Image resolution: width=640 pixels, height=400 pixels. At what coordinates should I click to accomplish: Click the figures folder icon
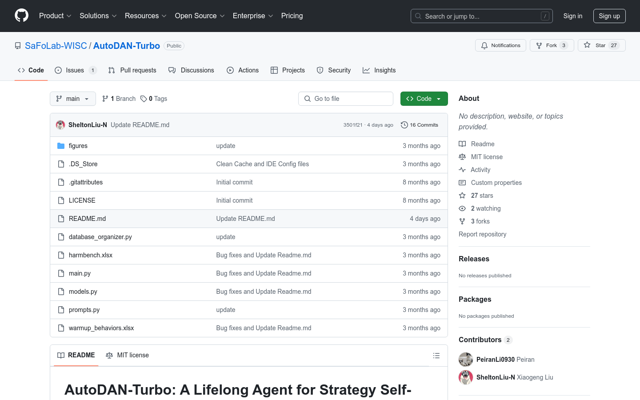(61, 146)
